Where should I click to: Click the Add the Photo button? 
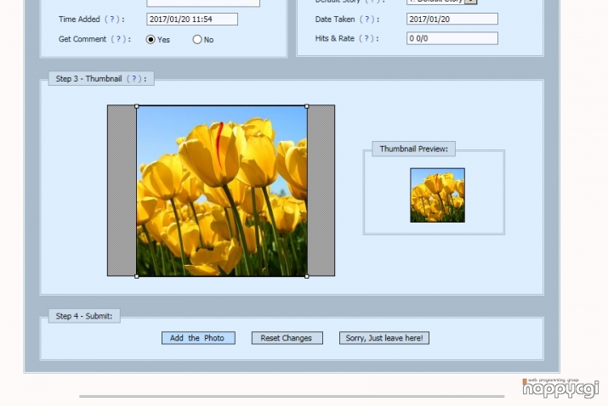click(198, 338)
